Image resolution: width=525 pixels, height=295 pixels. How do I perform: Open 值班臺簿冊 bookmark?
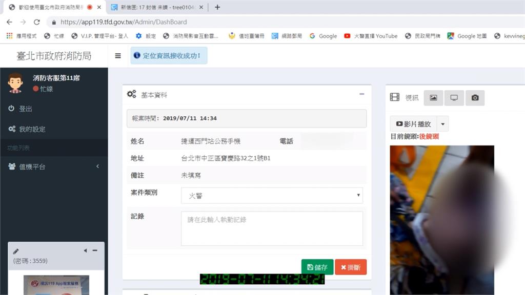point(247,36)
